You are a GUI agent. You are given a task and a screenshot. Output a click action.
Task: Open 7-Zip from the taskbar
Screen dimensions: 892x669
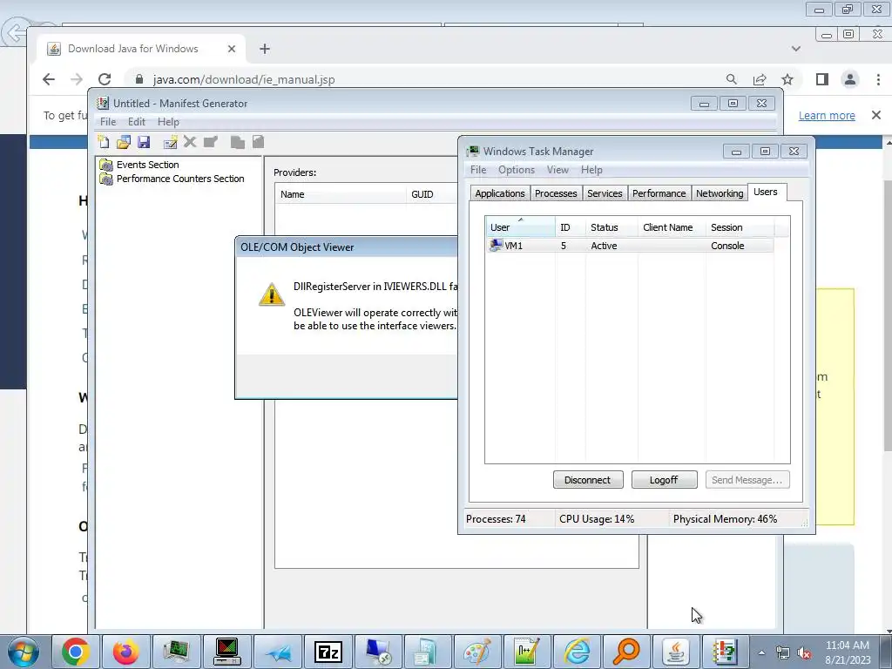coord(328,652)
